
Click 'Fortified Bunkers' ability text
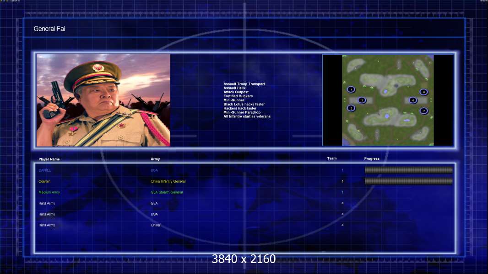[238, 96]
